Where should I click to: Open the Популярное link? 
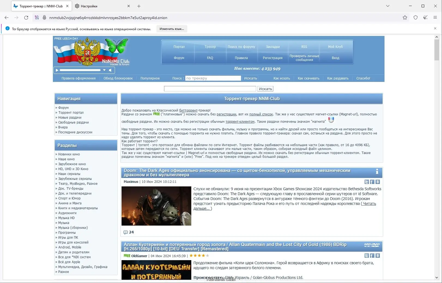pos(150,78)
